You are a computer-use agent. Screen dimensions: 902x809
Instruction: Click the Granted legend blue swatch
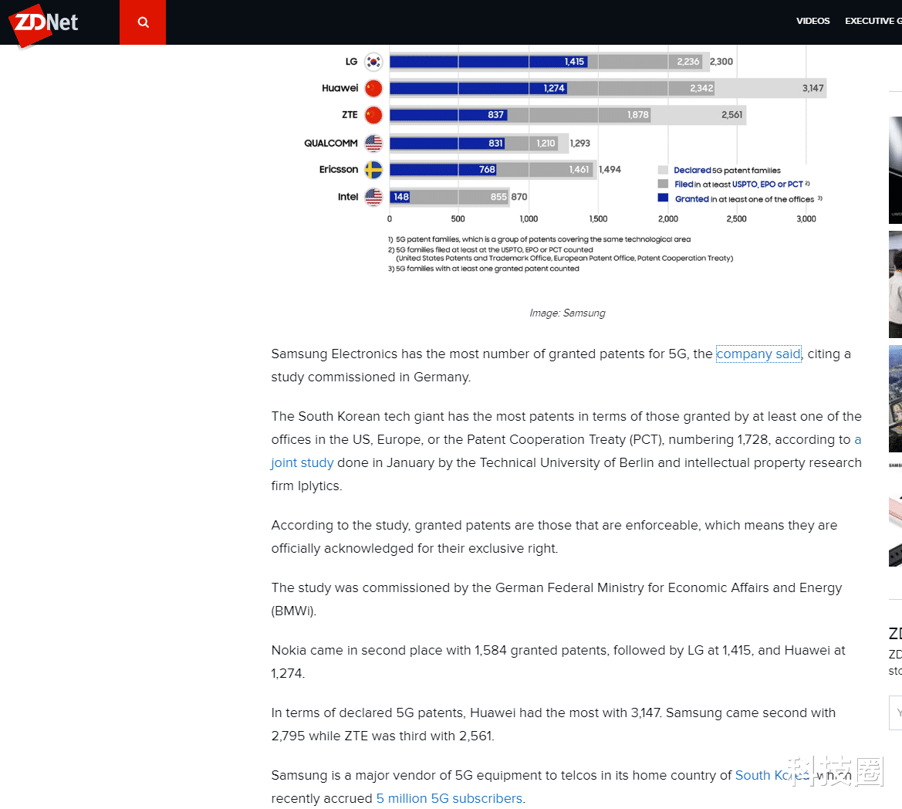pyautogui.click(x=663, y=198)
